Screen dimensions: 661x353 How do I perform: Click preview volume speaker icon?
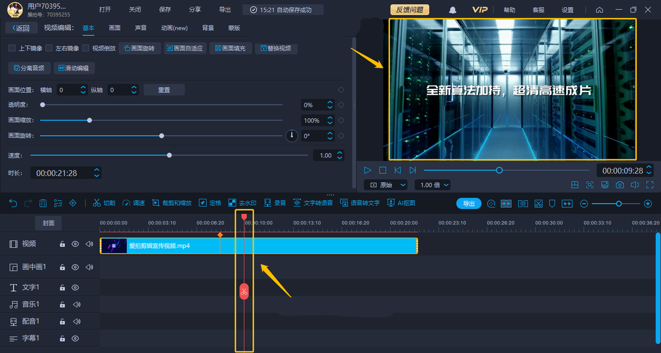point(635,185)
